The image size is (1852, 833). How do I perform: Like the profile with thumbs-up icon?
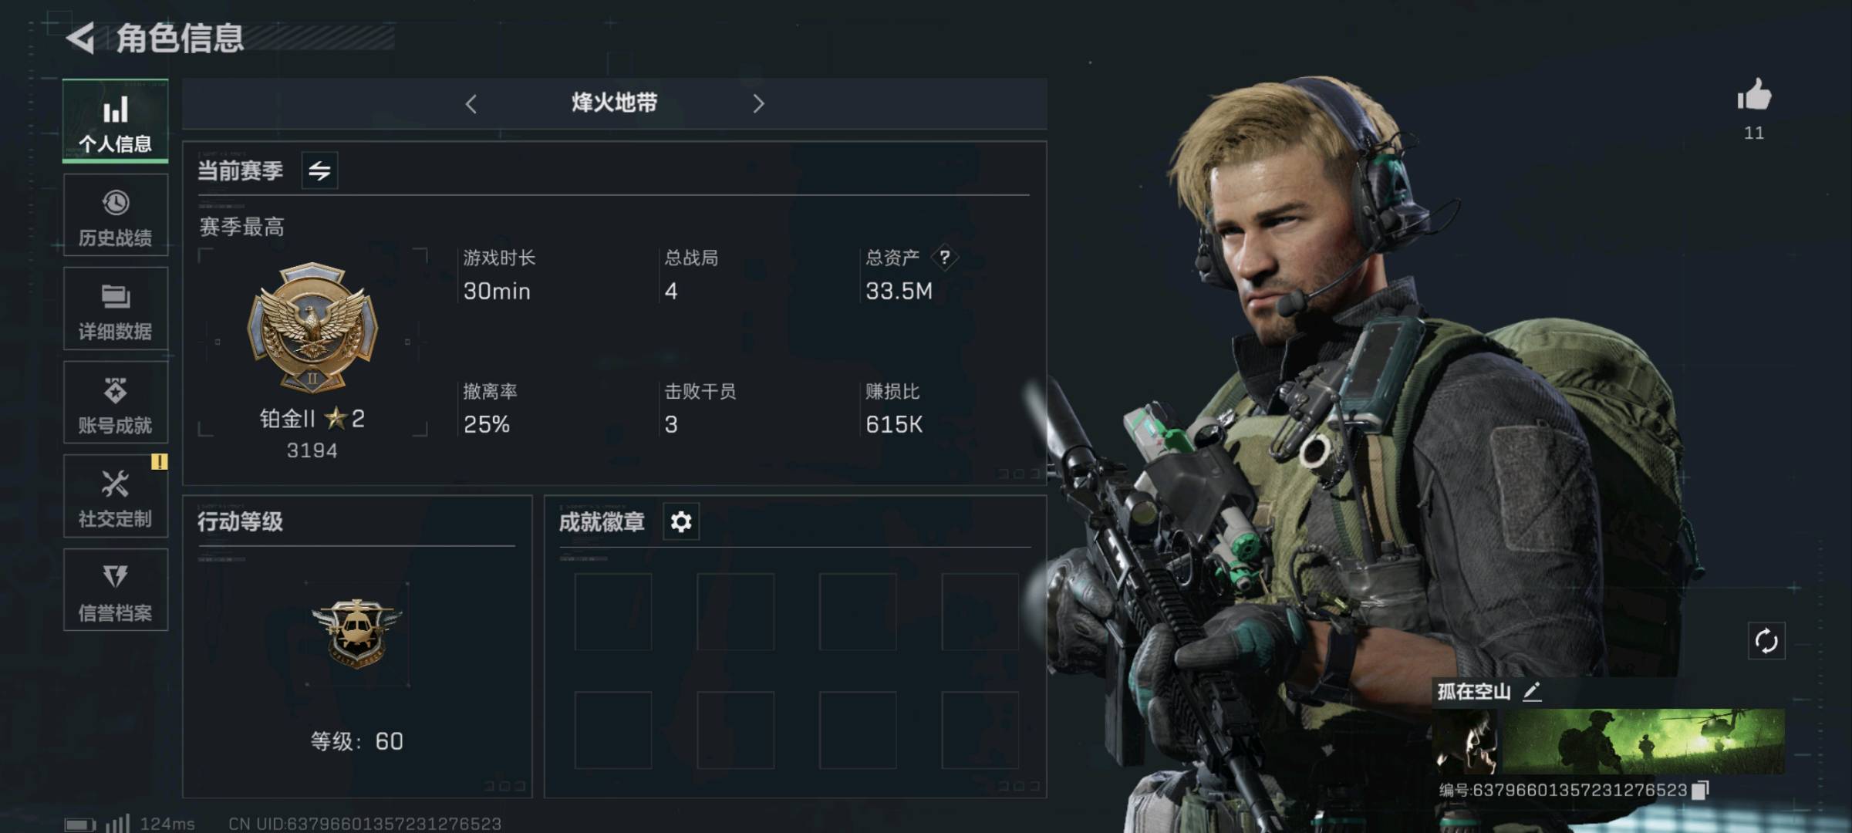pos(1754,96)
